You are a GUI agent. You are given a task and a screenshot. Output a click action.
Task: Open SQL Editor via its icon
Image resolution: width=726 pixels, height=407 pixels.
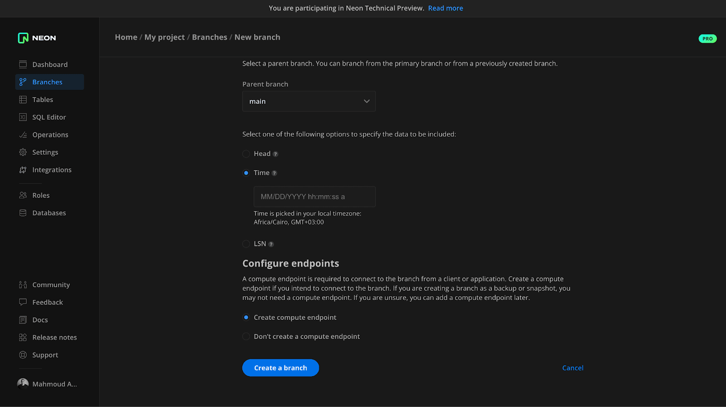tap(23, 117)
